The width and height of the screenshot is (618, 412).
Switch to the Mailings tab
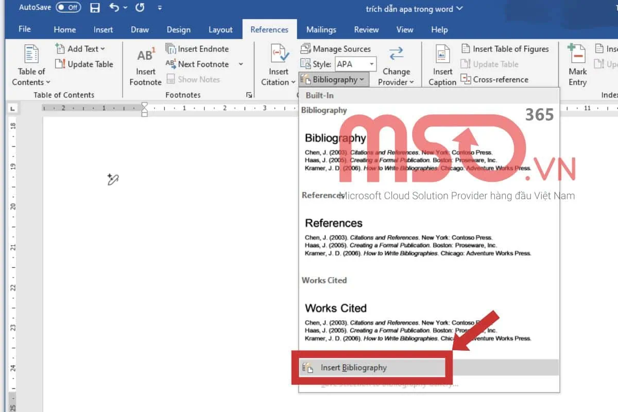[321, 29]
